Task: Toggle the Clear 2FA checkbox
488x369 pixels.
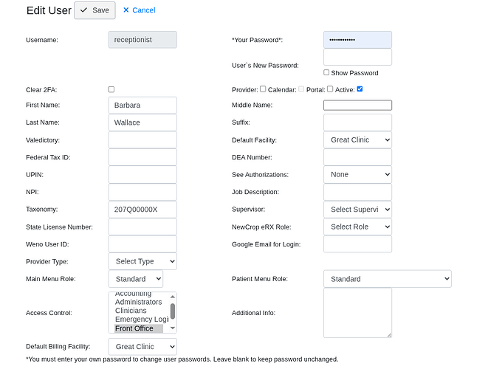Action: [111, 89]
